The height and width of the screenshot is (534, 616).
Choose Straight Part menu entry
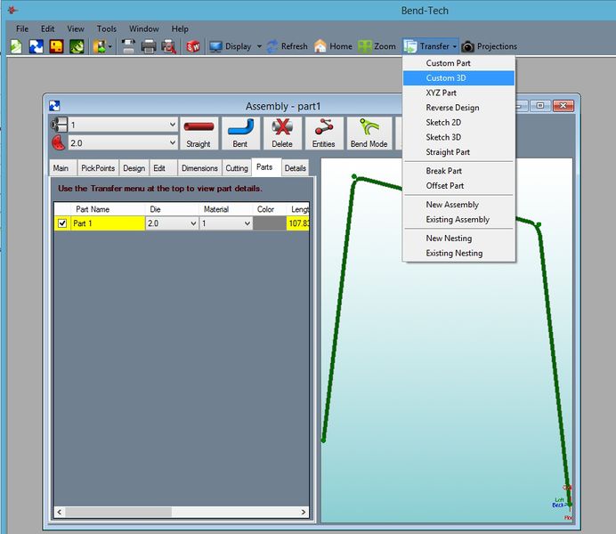(458, 152)
